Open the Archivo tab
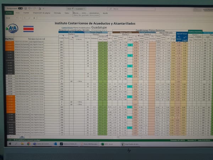The width and height of the screenshot is (213, 160). 9,13
